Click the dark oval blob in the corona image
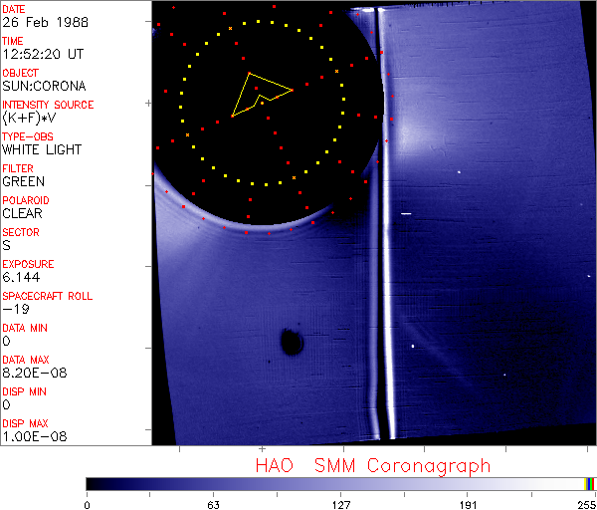 pos(292,343)
